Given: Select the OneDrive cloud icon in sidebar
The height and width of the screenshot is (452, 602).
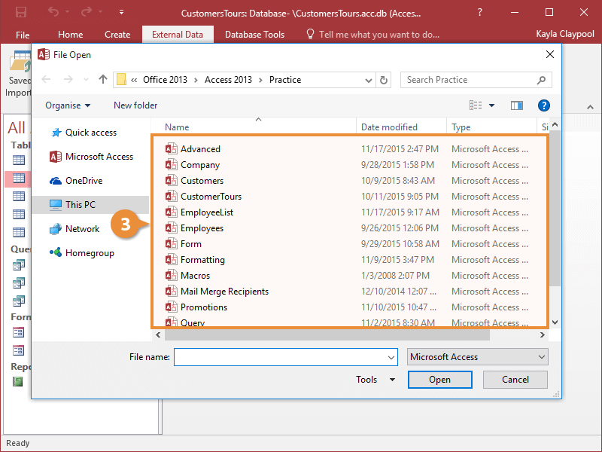Looking at the screenshot, I should (x=56, y=181).
